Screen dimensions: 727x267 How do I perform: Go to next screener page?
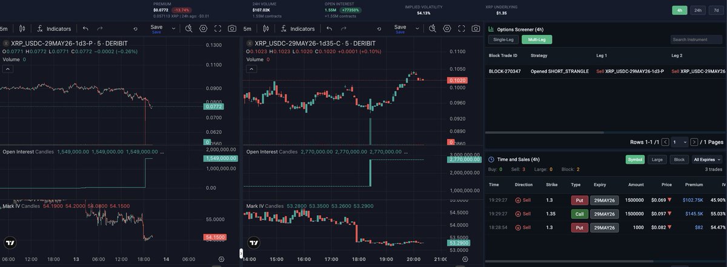(694, 142)
